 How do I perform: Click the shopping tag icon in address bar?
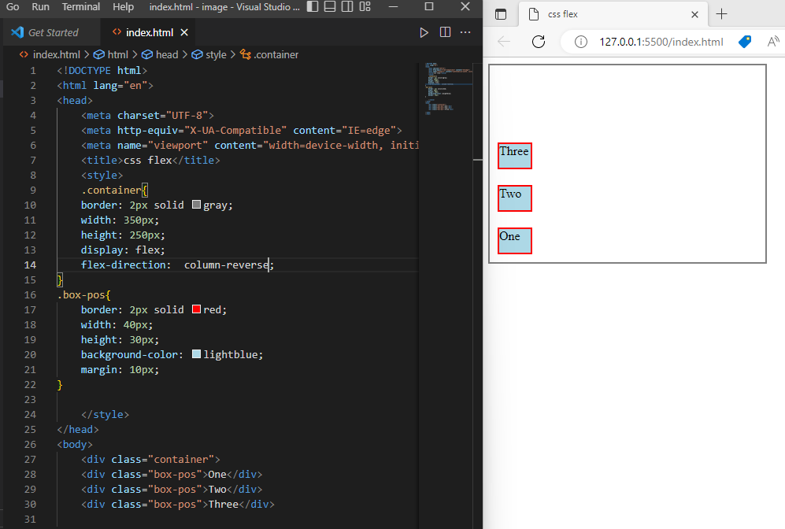[745, 42]
